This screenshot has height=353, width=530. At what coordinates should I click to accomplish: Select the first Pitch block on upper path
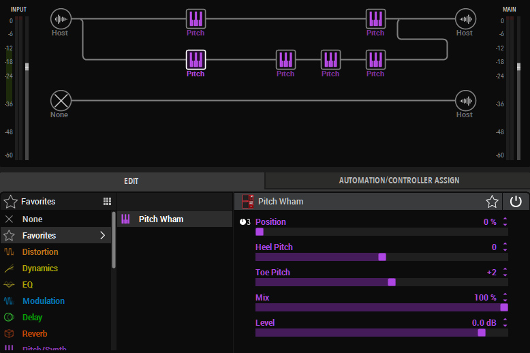pyautogui.click(x=196, y=18)
